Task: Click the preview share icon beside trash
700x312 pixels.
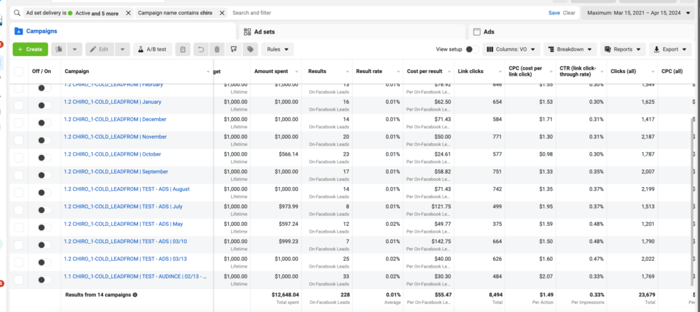Action: click(234, 49)
